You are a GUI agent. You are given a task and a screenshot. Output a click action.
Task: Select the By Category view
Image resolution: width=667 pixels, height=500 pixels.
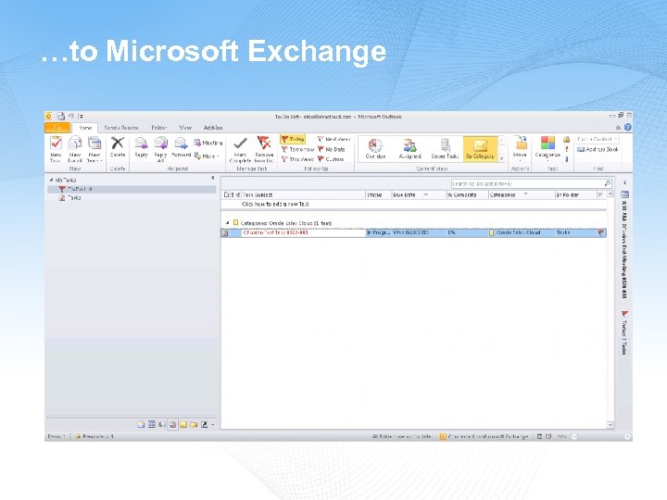tap(480, 149)
